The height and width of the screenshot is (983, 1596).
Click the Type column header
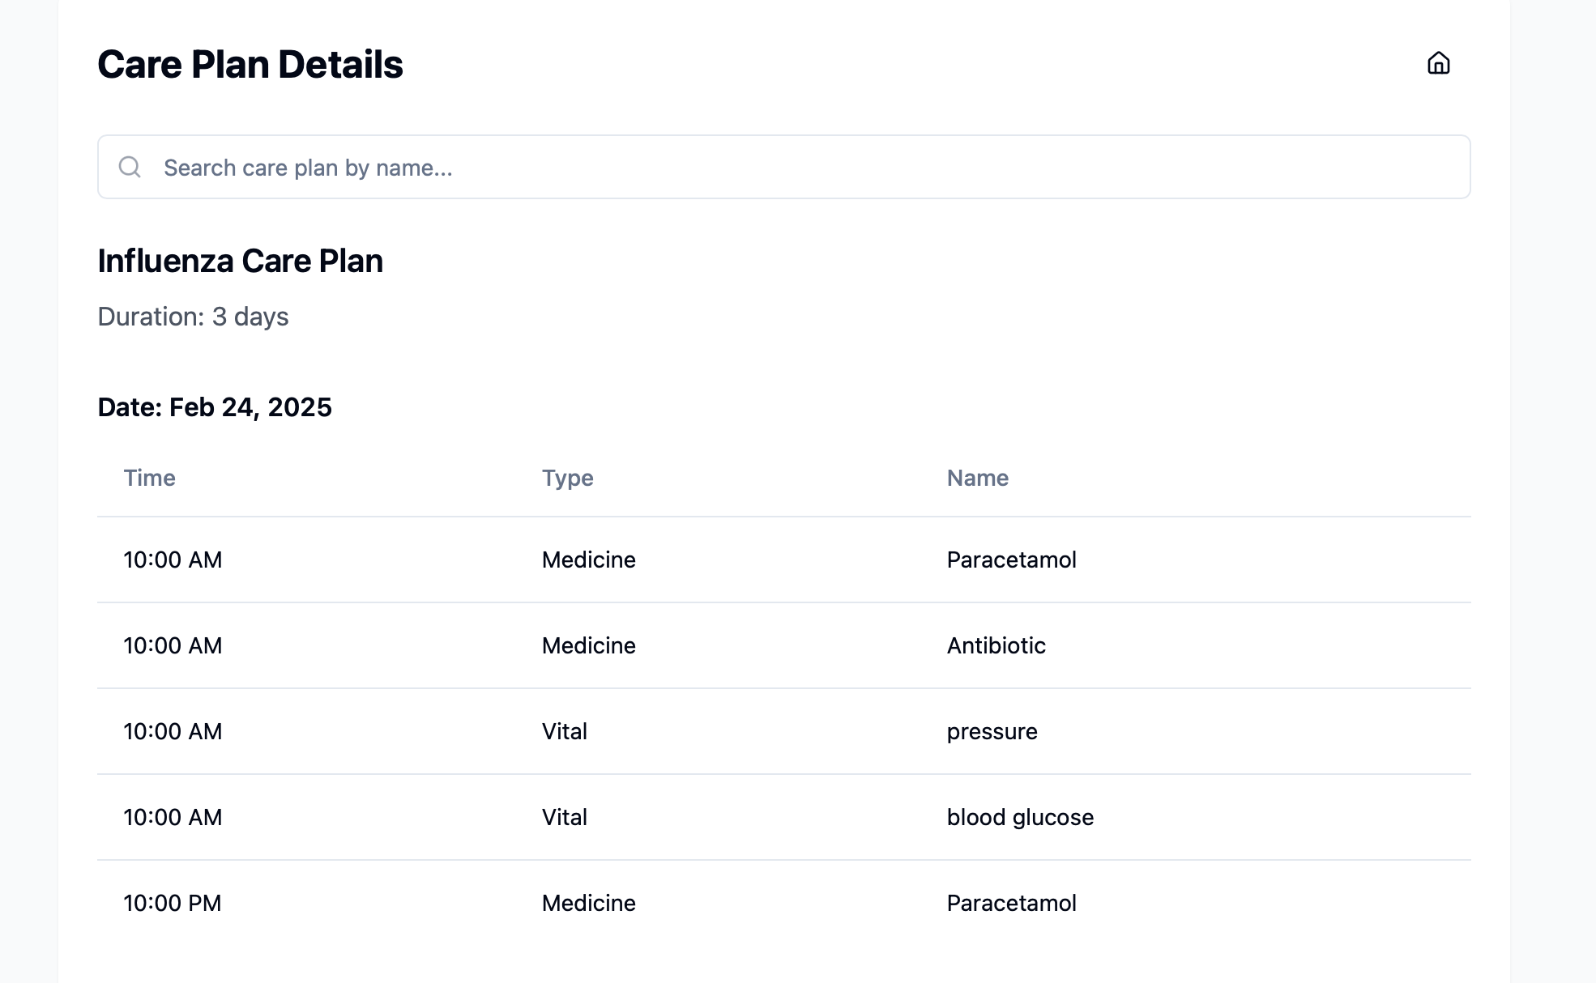[567, 478]
